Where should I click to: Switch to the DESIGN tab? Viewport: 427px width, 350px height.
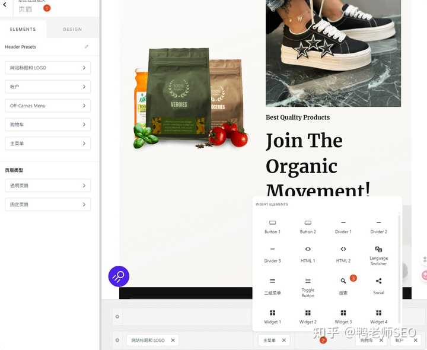72,29
